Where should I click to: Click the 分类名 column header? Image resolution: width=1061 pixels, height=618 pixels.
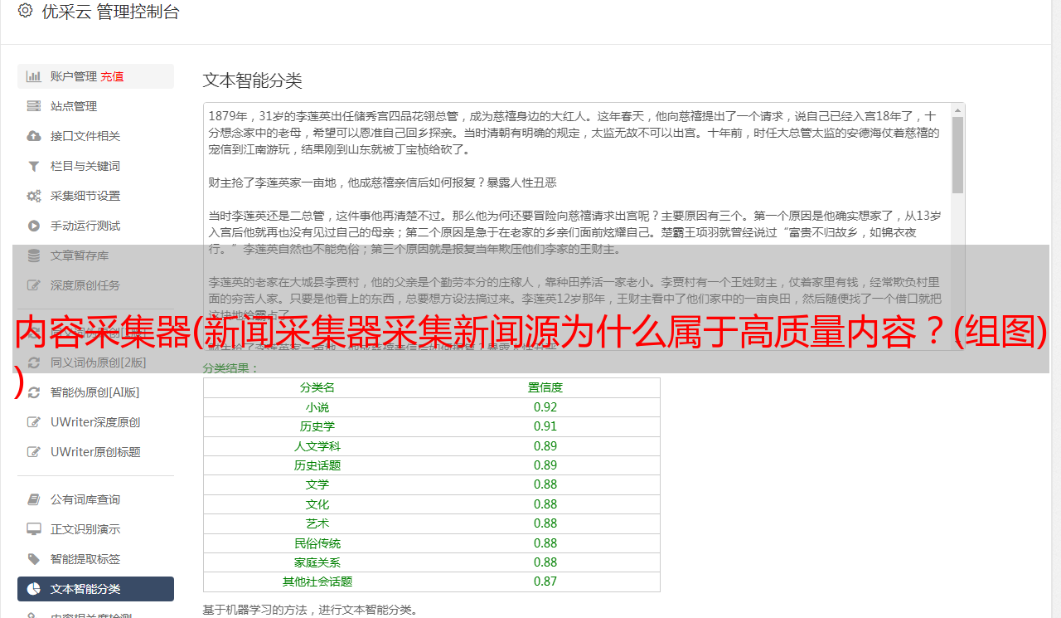click(x=317, y=387)
